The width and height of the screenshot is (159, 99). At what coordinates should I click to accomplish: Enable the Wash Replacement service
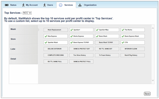tap(56, 30)
